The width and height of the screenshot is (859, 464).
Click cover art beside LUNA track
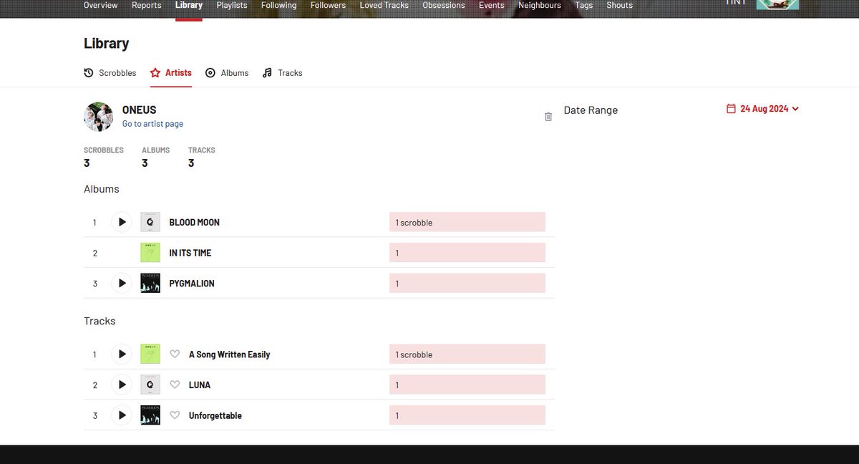point(150,385)
